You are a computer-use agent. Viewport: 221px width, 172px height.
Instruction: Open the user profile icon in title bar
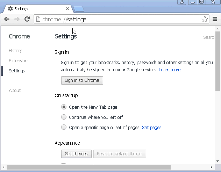[182, 2]
